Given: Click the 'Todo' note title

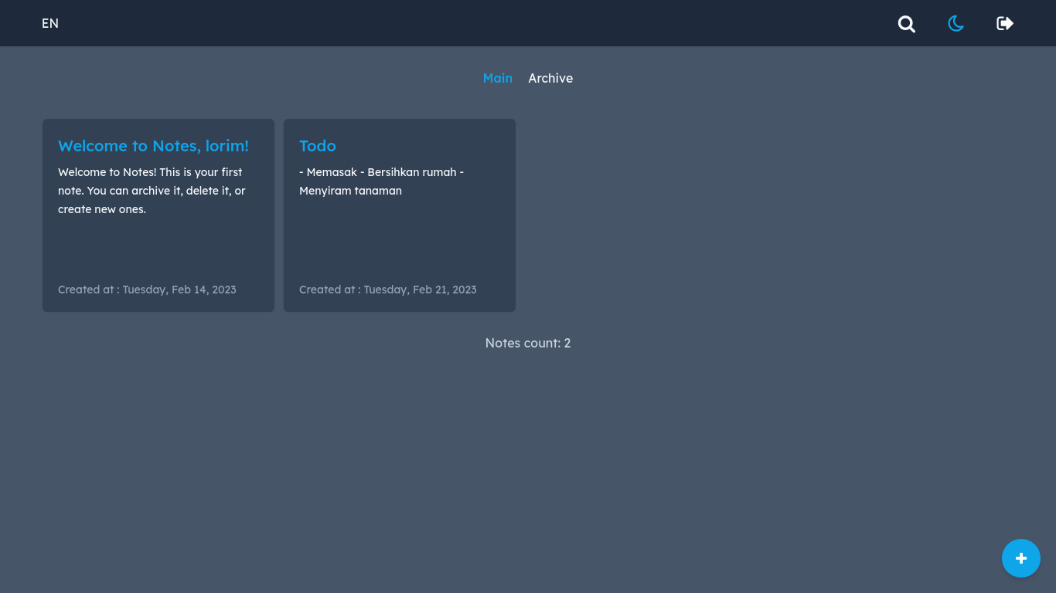Looking at the screenshot, I should tap(317, 146).
